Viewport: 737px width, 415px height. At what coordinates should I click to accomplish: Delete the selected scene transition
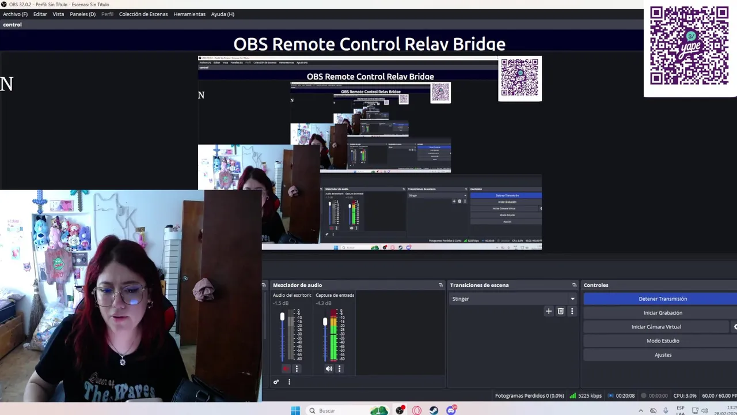pyautogui.click(x=561, y=311)
